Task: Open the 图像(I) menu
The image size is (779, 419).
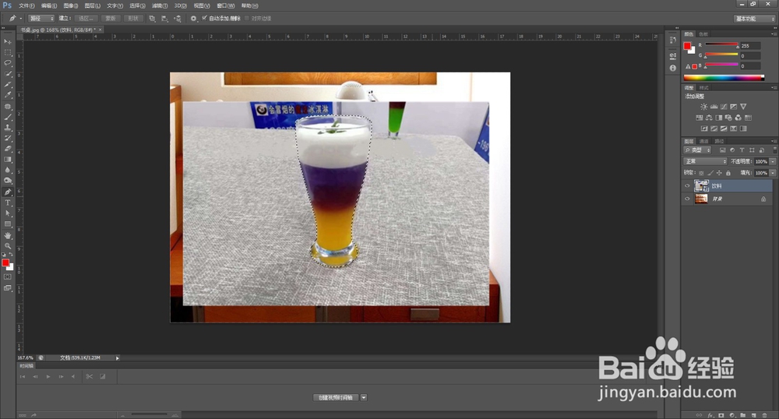Action: click(71, 6)
